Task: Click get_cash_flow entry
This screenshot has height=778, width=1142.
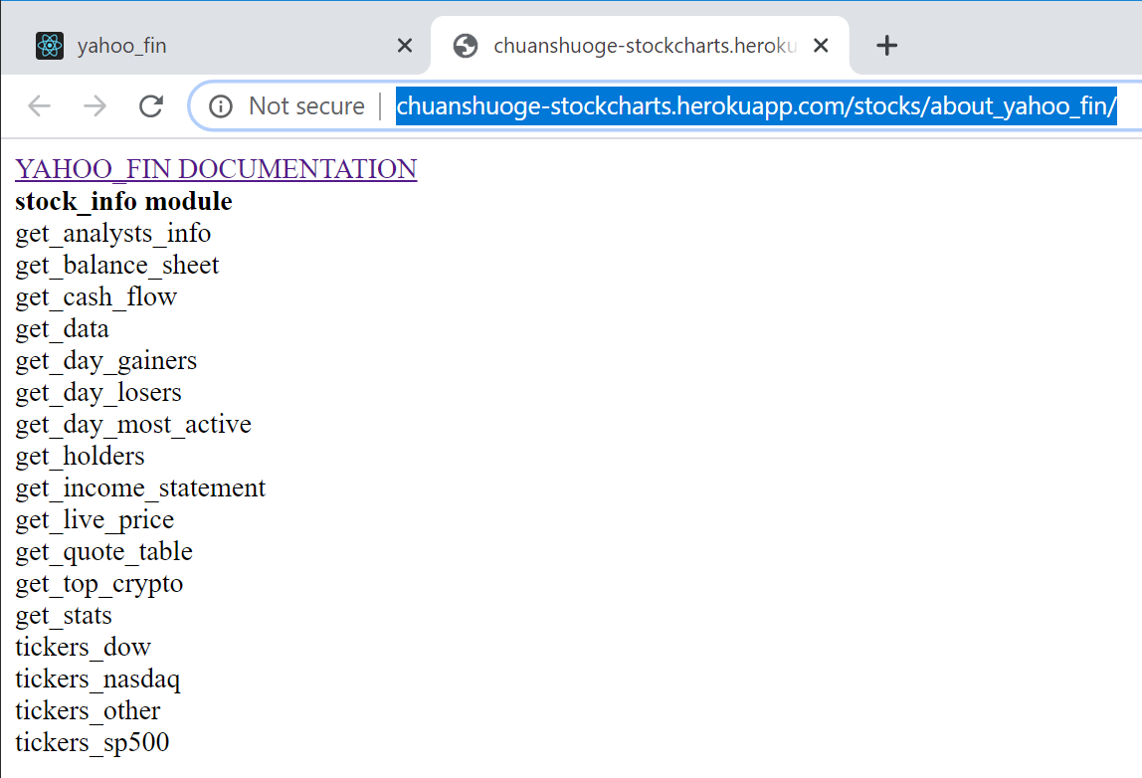Action: (96, 297)
